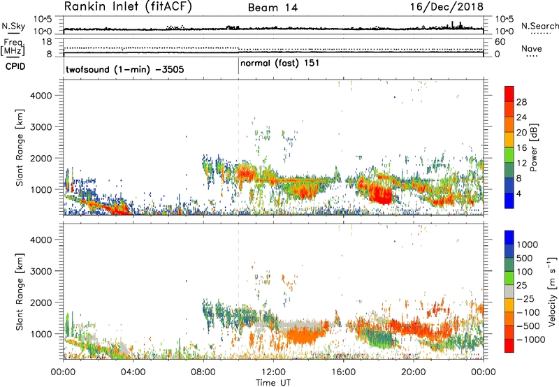Image resolution: width=559 pixels, height=387 pixels.
Task: Click the Nave legend label
Action: [x=532, y=49]
